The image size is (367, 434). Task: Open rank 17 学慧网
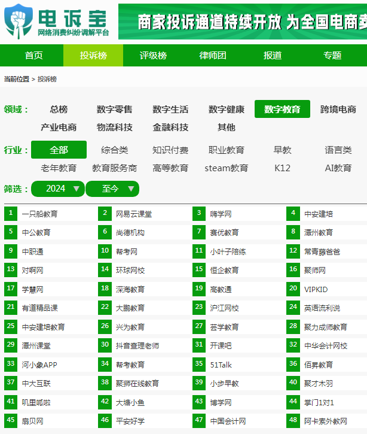(x=33, y=290)
